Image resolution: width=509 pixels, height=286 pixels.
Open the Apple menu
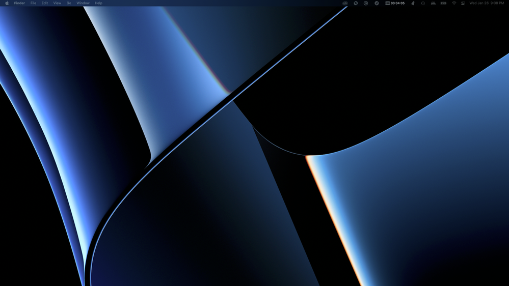[x=7, y=3]
